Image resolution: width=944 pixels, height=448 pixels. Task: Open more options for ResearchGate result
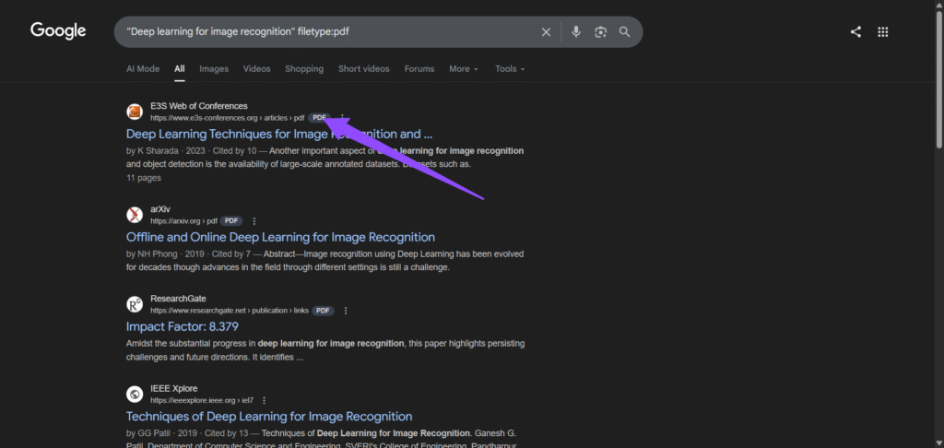[x=345, y=311]
